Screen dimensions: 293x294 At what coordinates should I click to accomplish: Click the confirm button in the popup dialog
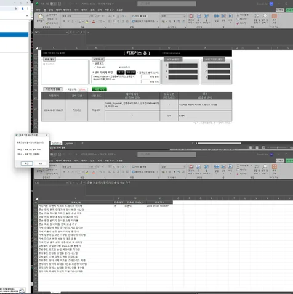click(x=26, y=163)
